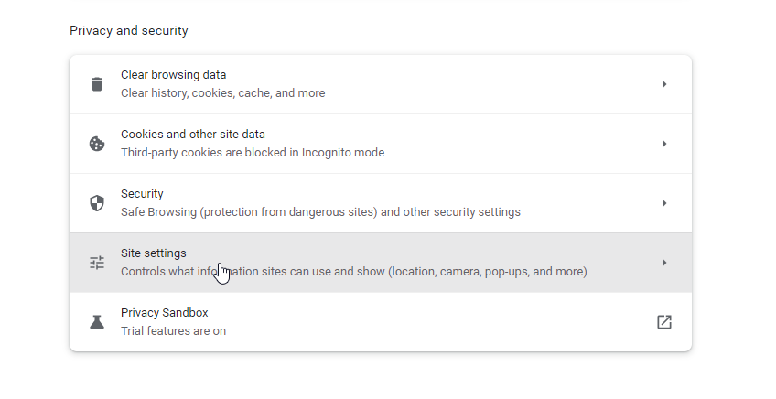Expand the Site settings row arrow
Screen dimensions: 776x399
point(664,263)
